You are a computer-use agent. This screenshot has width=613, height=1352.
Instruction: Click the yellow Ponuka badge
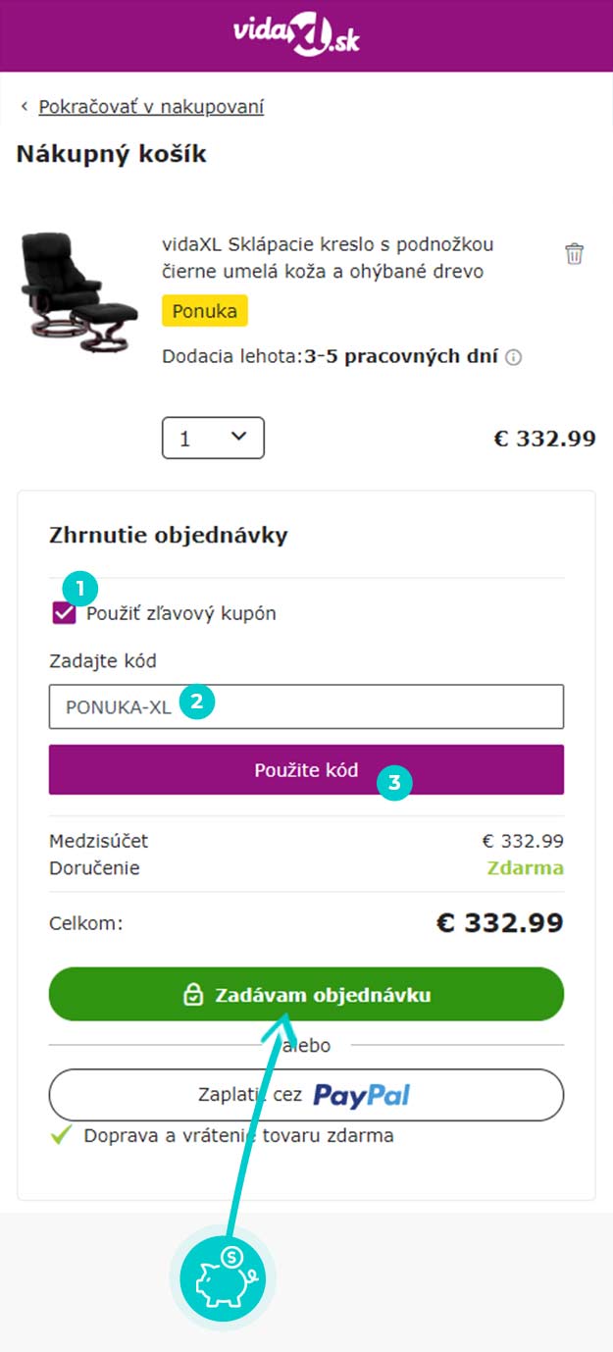(205, 312)
